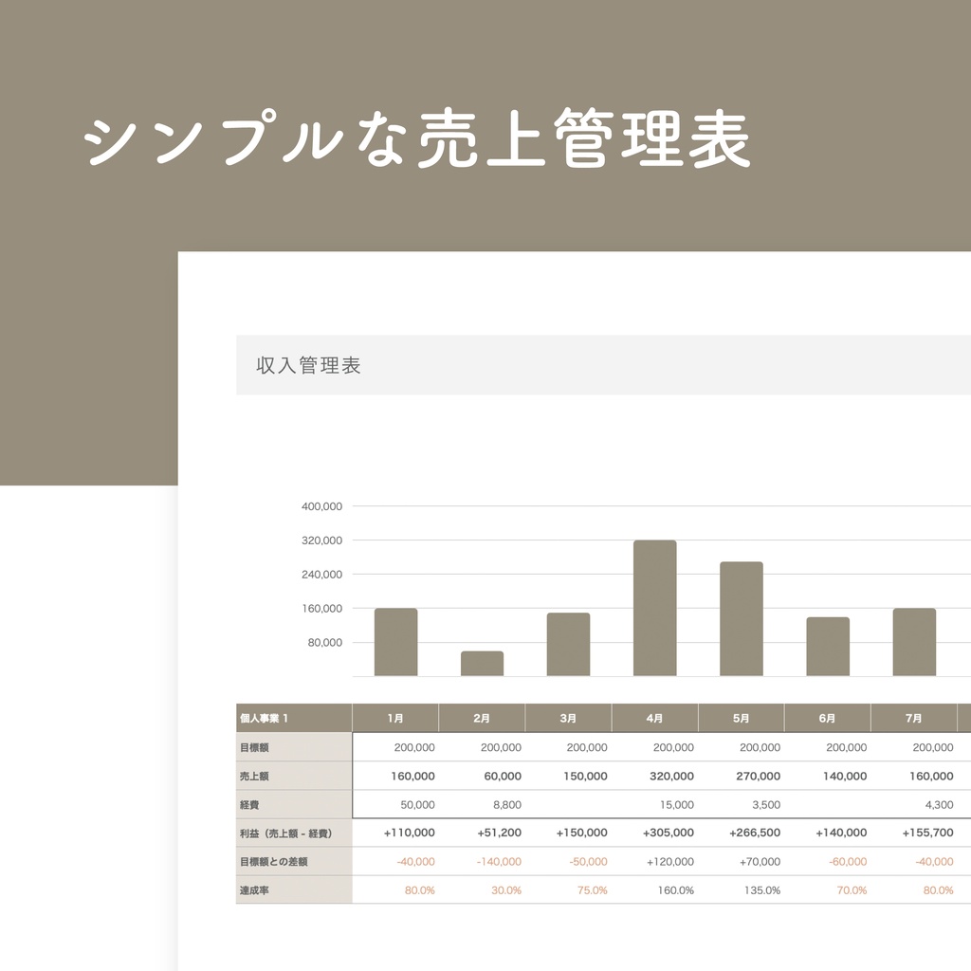Image resolution: width=971 pixels, height=971 pixels.
Task: Select the 5月 column header
Action: [742, 719]
